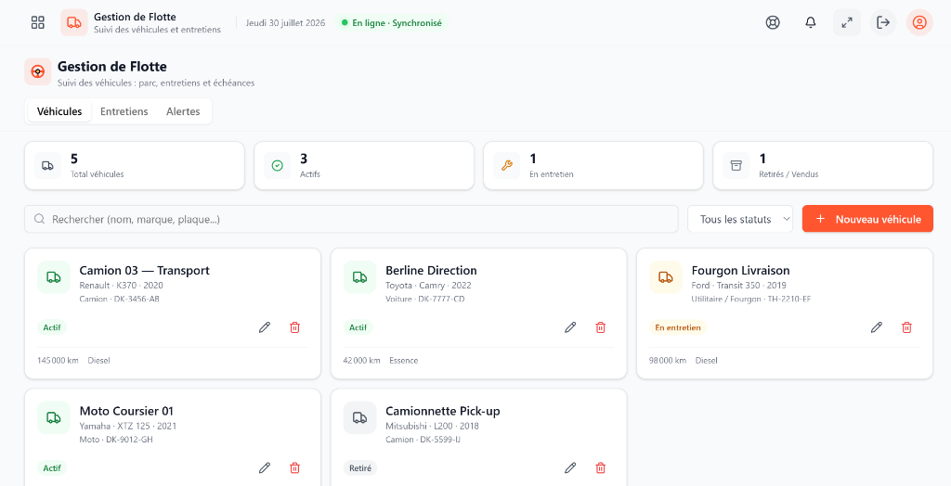Screen dimensions: 951x486
Task: Click the green truck icon on Berline Direction card
Action: (x=359, y=277)
